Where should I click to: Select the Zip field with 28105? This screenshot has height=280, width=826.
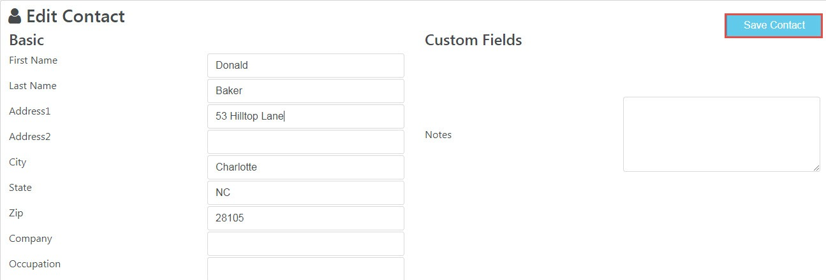click(x=306, y=218)
